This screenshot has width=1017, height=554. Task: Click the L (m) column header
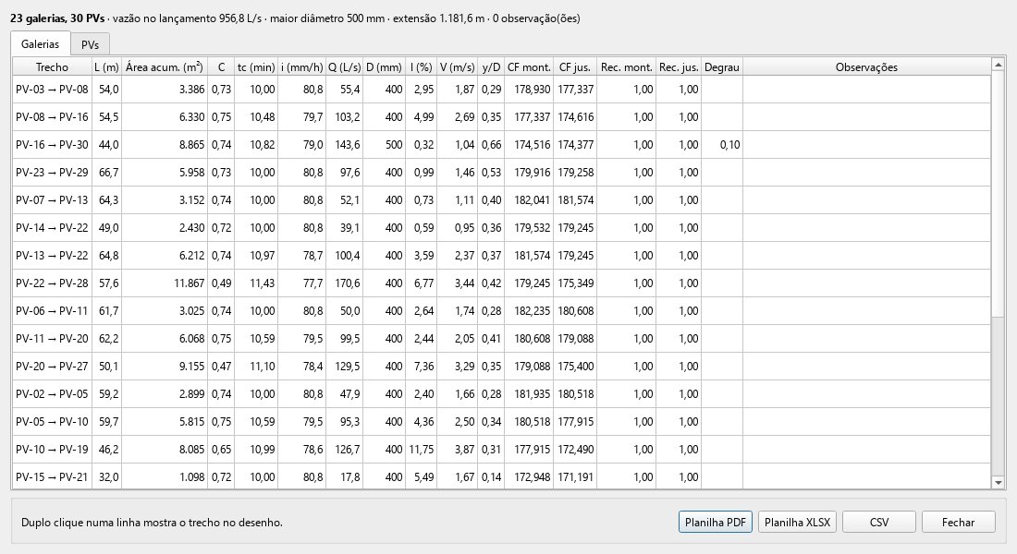click(106, 66)
